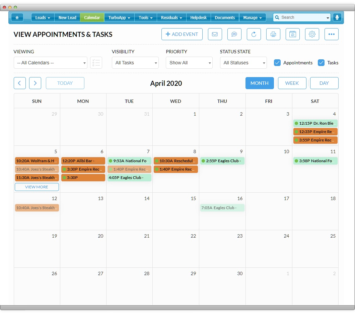Image resolution: width=355 pixels, height=313 pixels.
Task: Open the email icon in the toolbar
Action: click(215, 34)
